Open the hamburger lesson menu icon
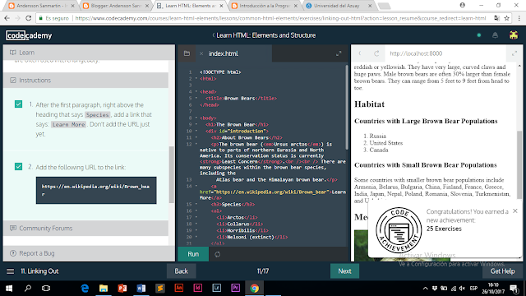The height and width of the screenshot is (296, 526). [x=11, y=271]
